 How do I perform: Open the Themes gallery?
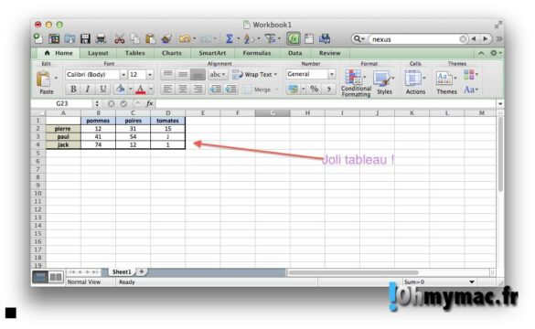pyautogui.click(x=446, y=82)
